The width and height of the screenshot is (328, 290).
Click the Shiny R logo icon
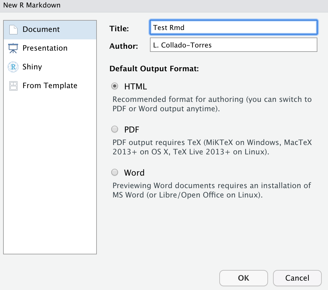(x=12, y=67)
